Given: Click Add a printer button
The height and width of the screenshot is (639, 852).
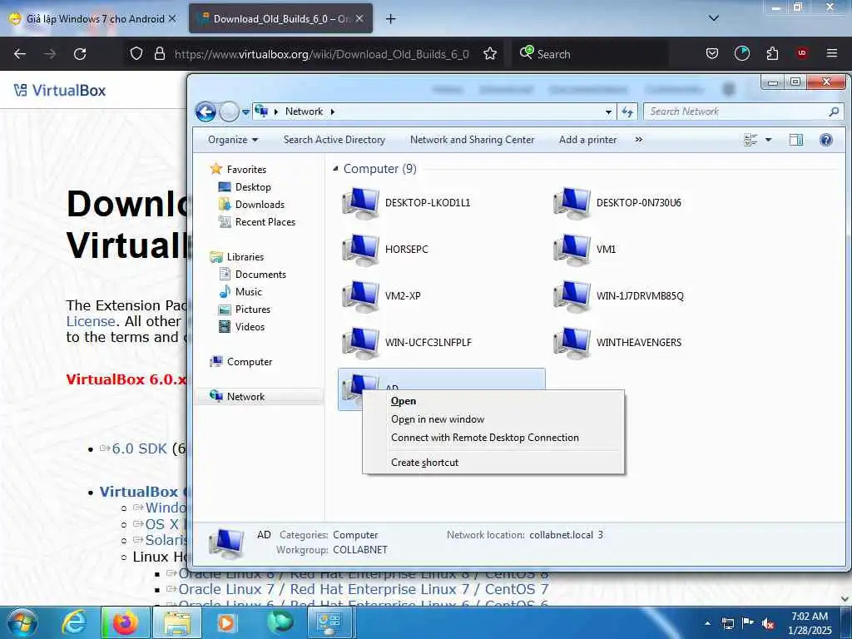Looking at the screenshot, I should click(588, 140).
